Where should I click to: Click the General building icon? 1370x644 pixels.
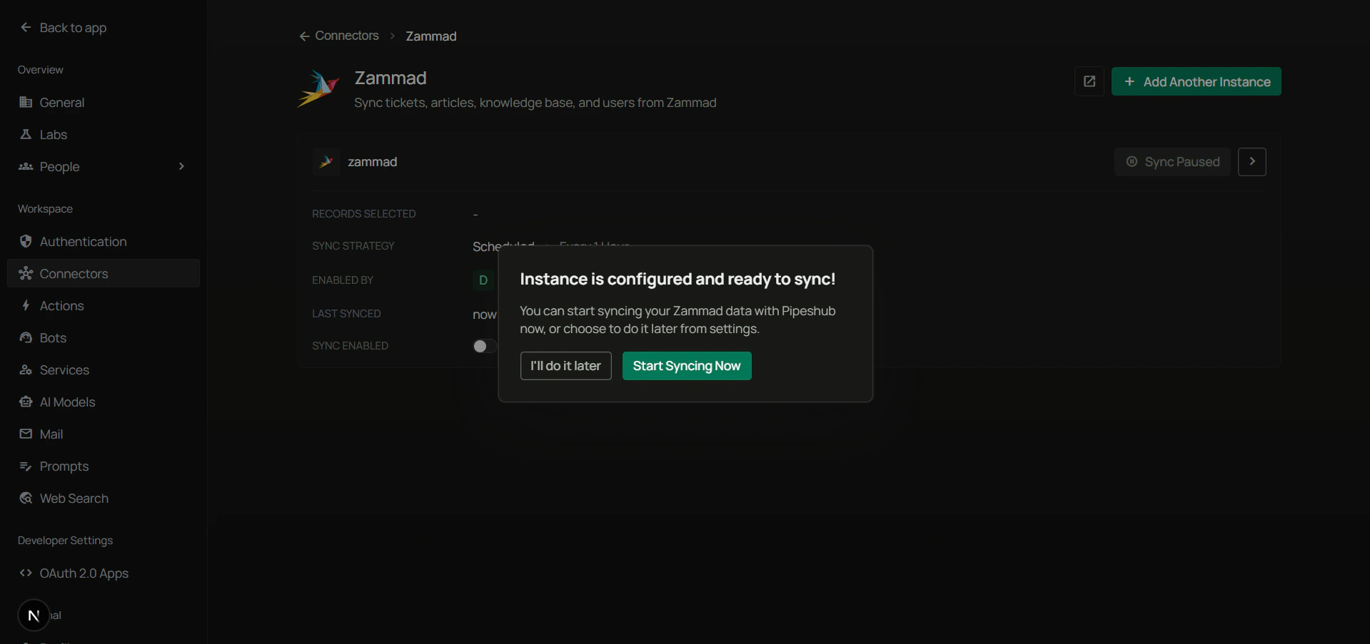coord(26,102)
